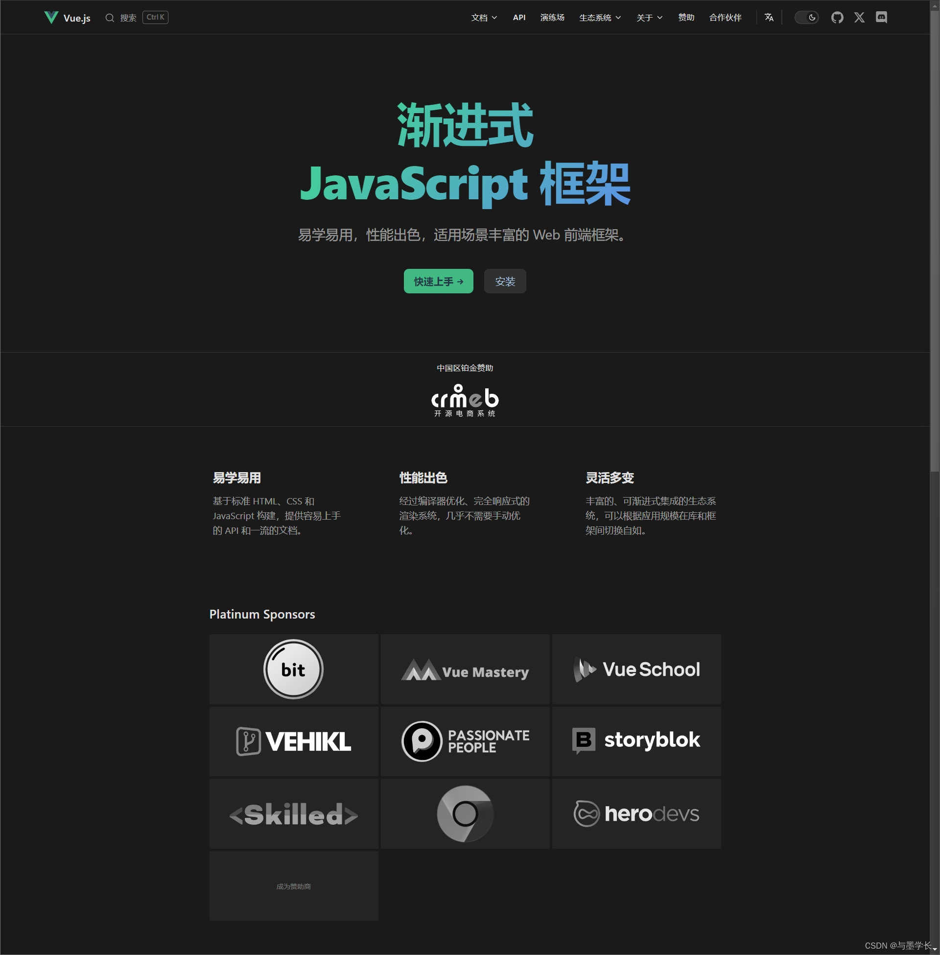Open the bit sponsor logo

293,669
